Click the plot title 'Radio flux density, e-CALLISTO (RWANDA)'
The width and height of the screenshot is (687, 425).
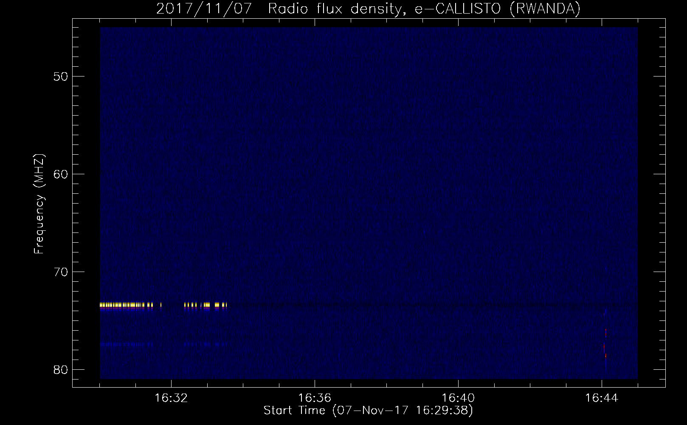(424, 9)
